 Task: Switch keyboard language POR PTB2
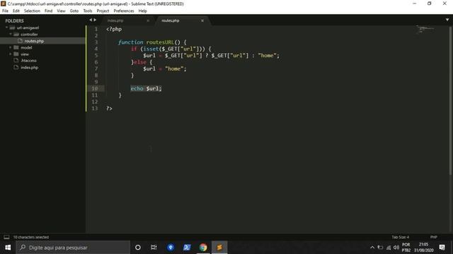pos(406,248)
